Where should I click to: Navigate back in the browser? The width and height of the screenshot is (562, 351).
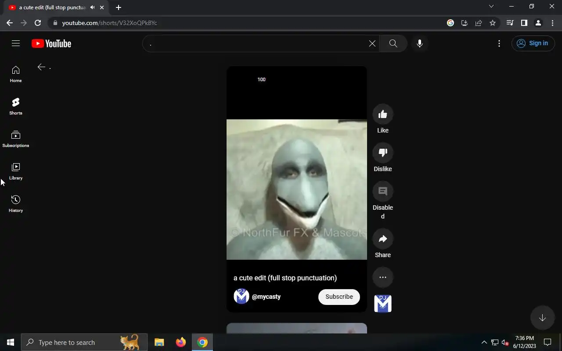10,23
